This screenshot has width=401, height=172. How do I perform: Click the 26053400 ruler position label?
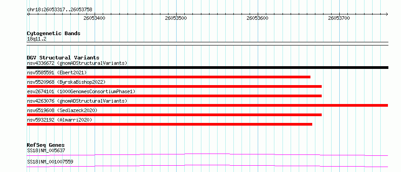pos(94,18)
